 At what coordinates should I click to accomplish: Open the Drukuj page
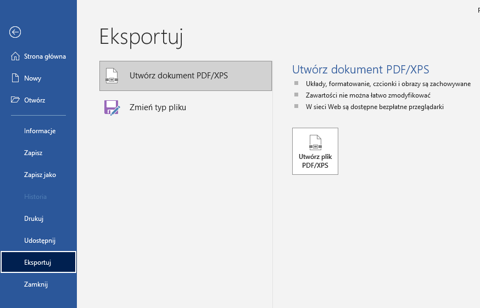(38, 219)
